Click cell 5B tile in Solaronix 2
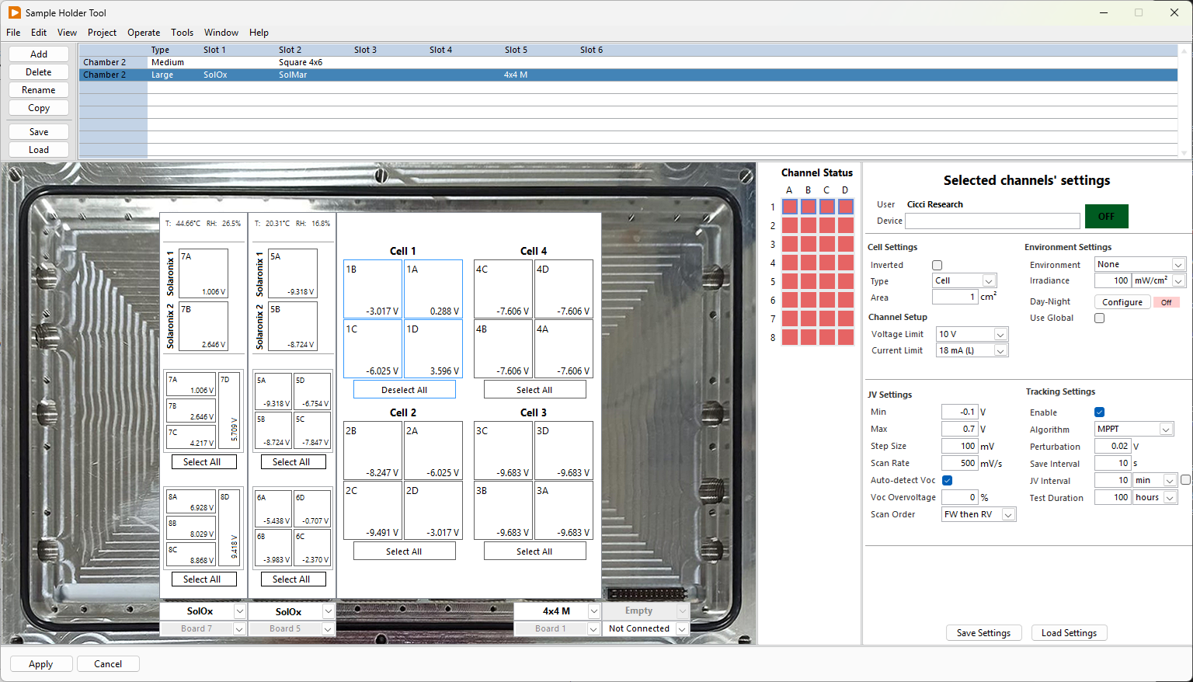This screenshot has width=1193, height=682. [x=293, y=326]
